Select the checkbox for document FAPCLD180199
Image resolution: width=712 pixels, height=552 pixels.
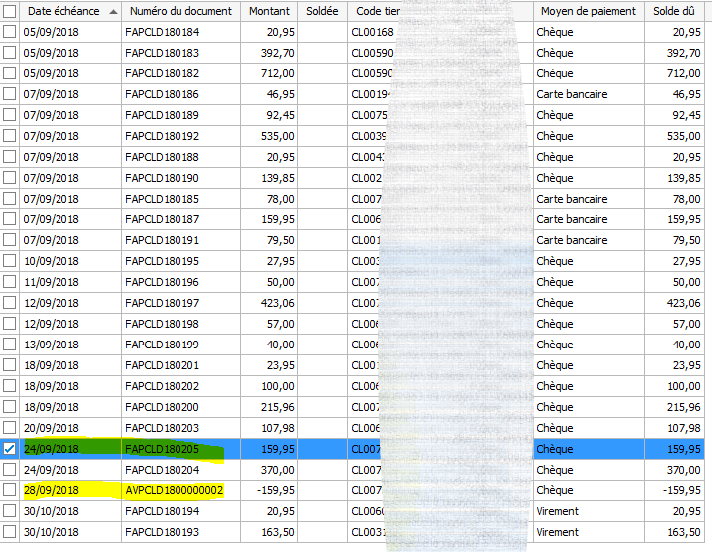point(9,345)
